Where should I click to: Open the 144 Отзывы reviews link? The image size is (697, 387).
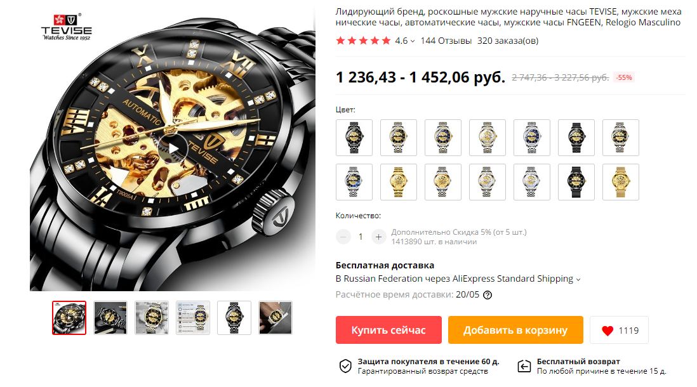(x=446, y=41)
